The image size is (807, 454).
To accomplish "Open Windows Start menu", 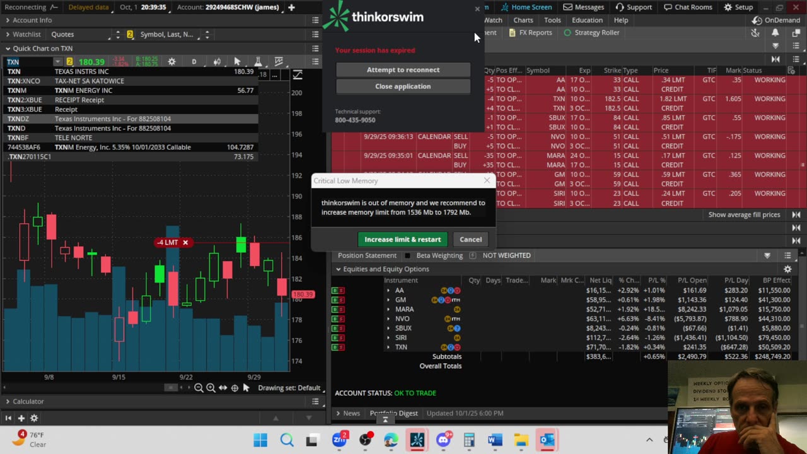I will [260, 439].
